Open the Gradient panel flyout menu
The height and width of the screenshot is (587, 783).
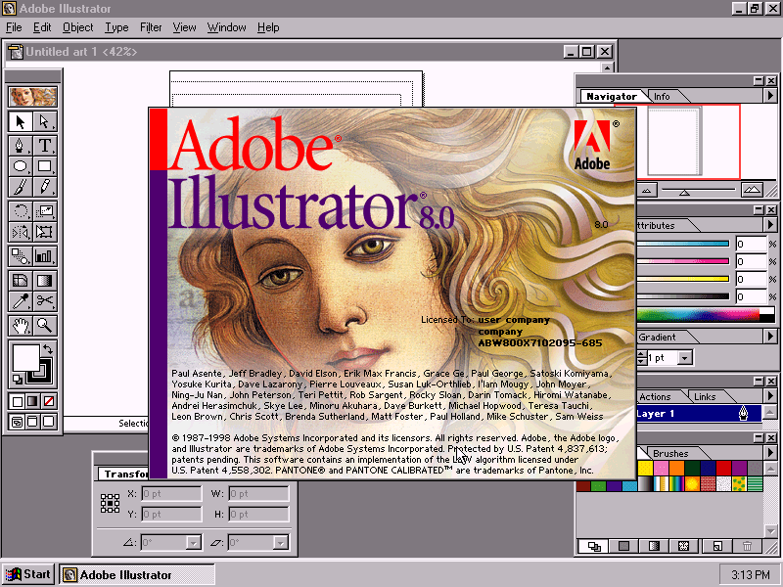(771, 337)
